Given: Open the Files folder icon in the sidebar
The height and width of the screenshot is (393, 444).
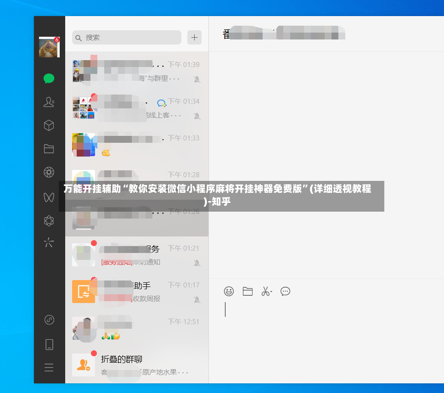Looking at the screenshot, I should point(49,149).
